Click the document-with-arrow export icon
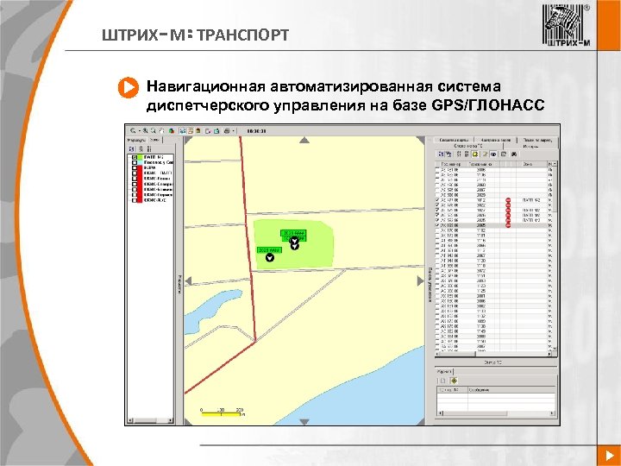The height and width of the screenshot is (466, 621). point(208,131)
